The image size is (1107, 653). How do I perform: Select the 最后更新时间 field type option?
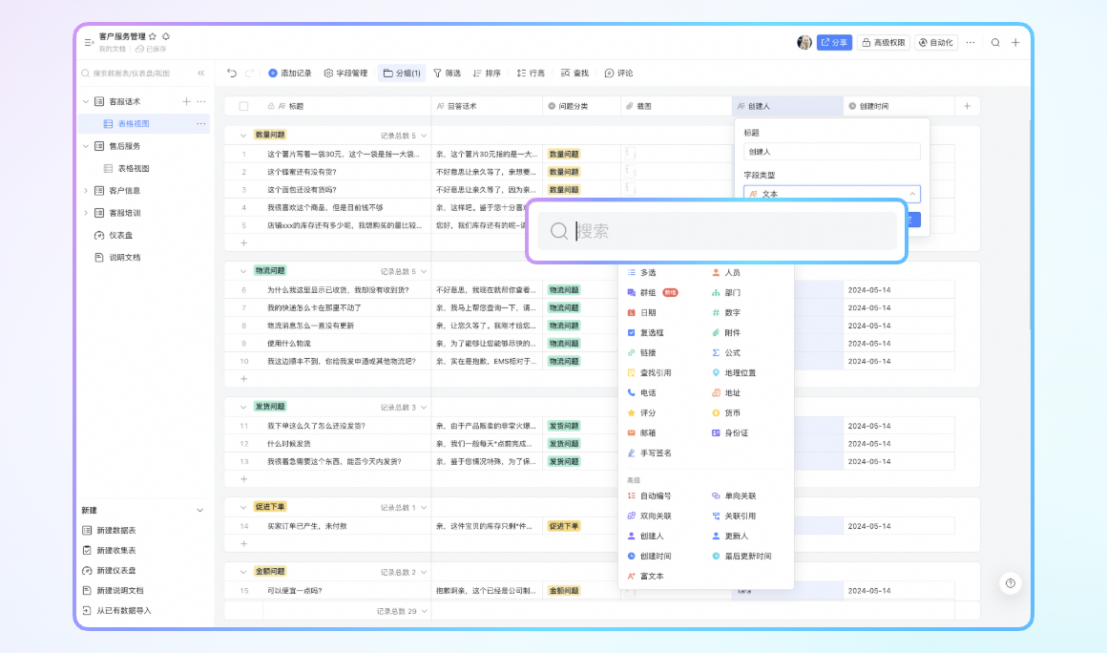(742, 557)
